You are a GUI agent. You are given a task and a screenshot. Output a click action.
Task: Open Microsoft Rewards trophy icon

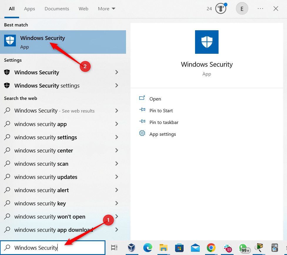click(220, 9)
